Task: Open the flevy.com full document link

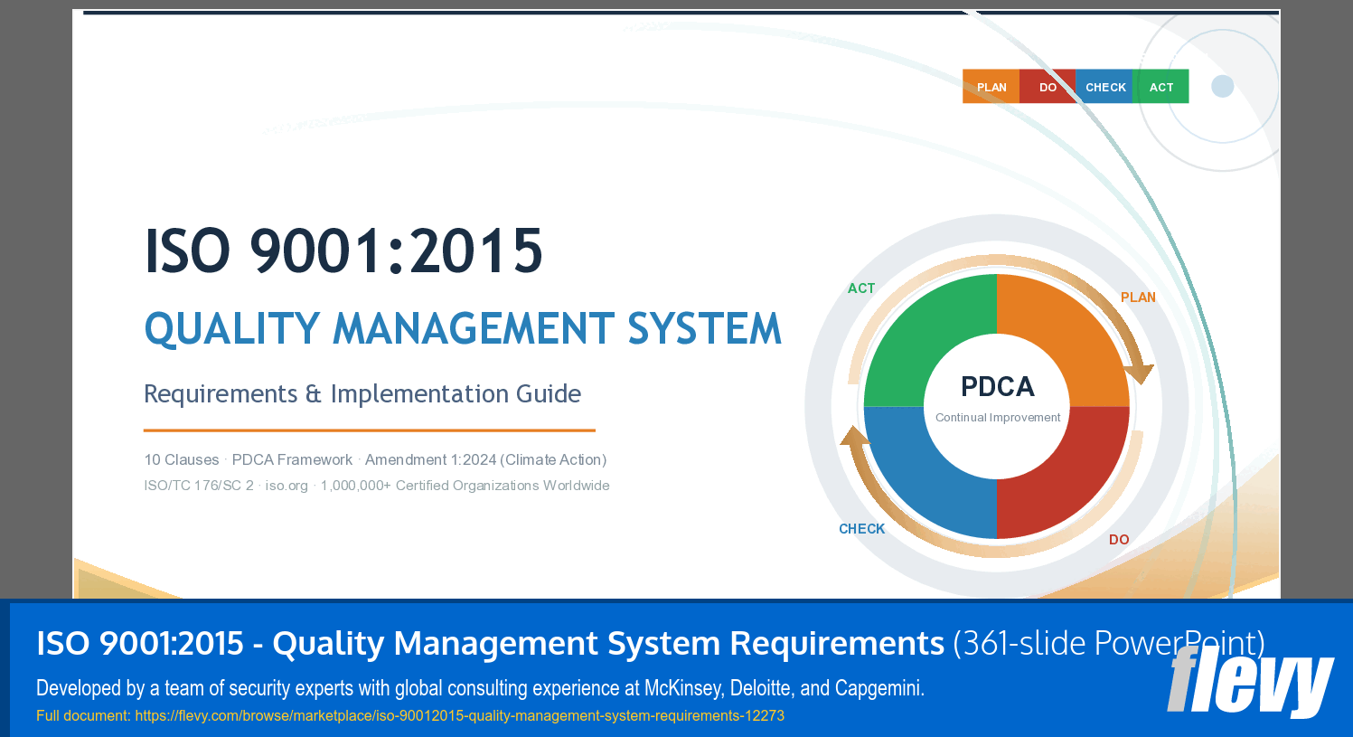Action: [x=459, y=715]
